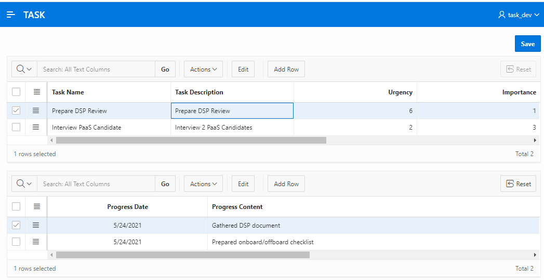Open row actions menu for Prepared onboard/offboard checklist
The width and height of the screenshot is (544, 280).
coord(36,242)
